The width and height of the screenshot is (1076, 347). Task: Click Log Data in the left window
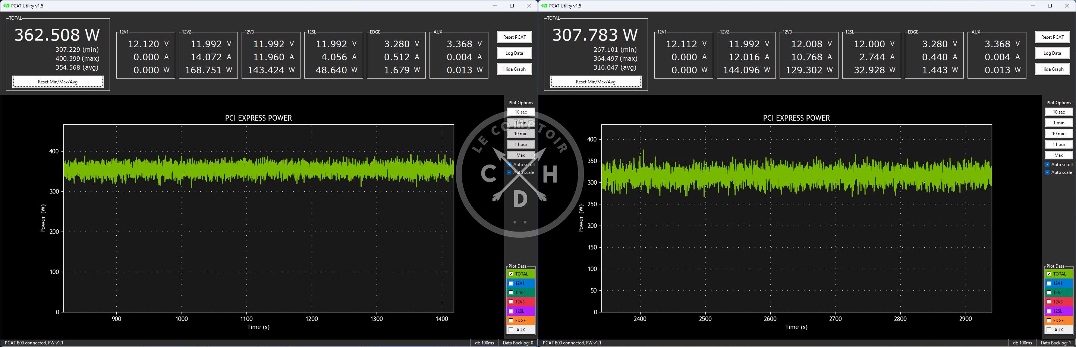coord(514,53)
